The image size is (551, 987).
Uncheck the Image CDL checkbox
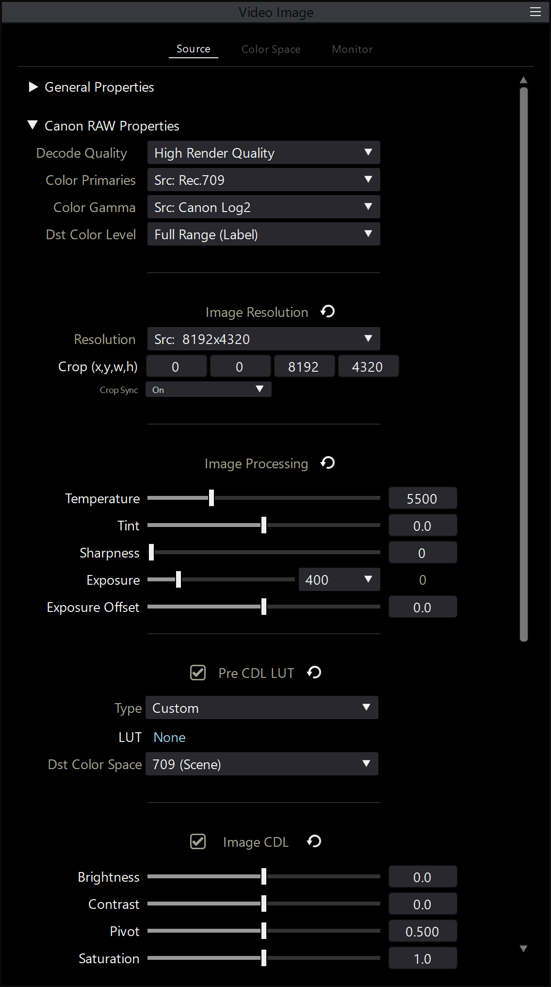click(198, 842)
